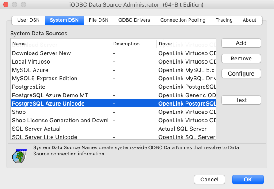Go to the Connection Pooling tab

tap(183, 20)
